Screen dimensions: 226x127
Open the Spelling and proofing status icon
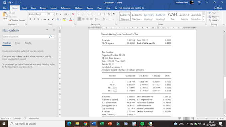(x=25, y=118)
